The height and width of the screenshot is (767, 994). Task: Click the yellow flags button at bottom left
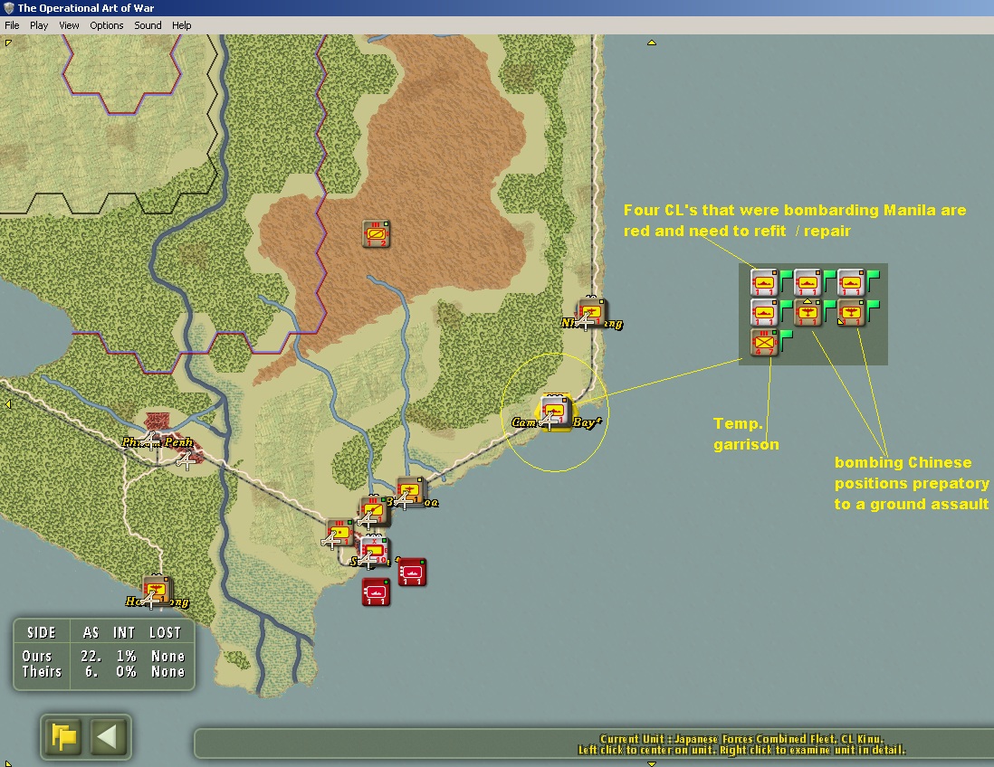pos(63,736)
